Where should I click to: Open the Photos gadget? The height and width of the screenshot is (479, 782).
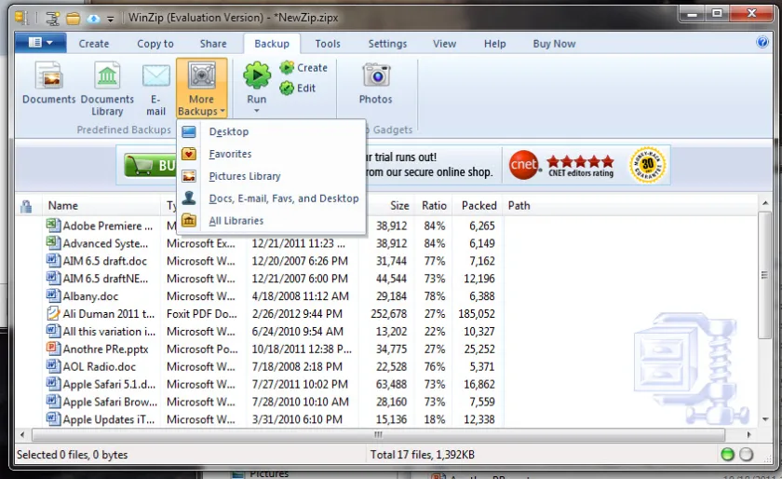coord(375,83)
